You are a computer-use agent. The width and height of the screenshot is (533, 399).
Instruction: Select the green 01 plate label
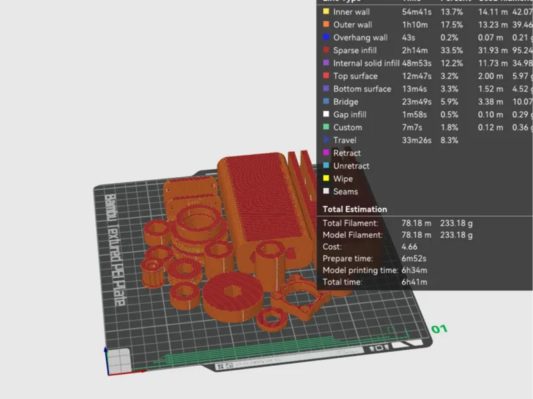pos(439,329)
